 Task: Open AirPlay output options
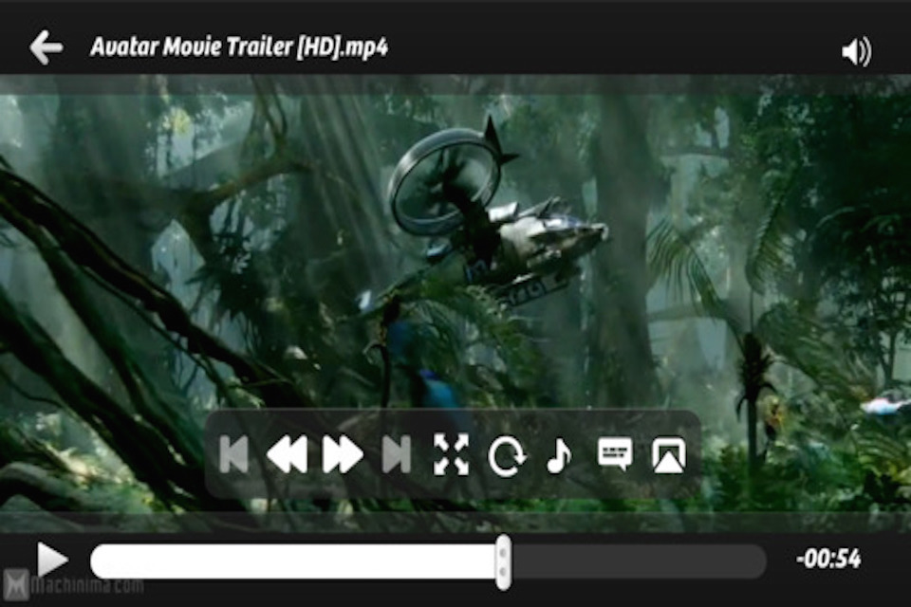(668, 455)
